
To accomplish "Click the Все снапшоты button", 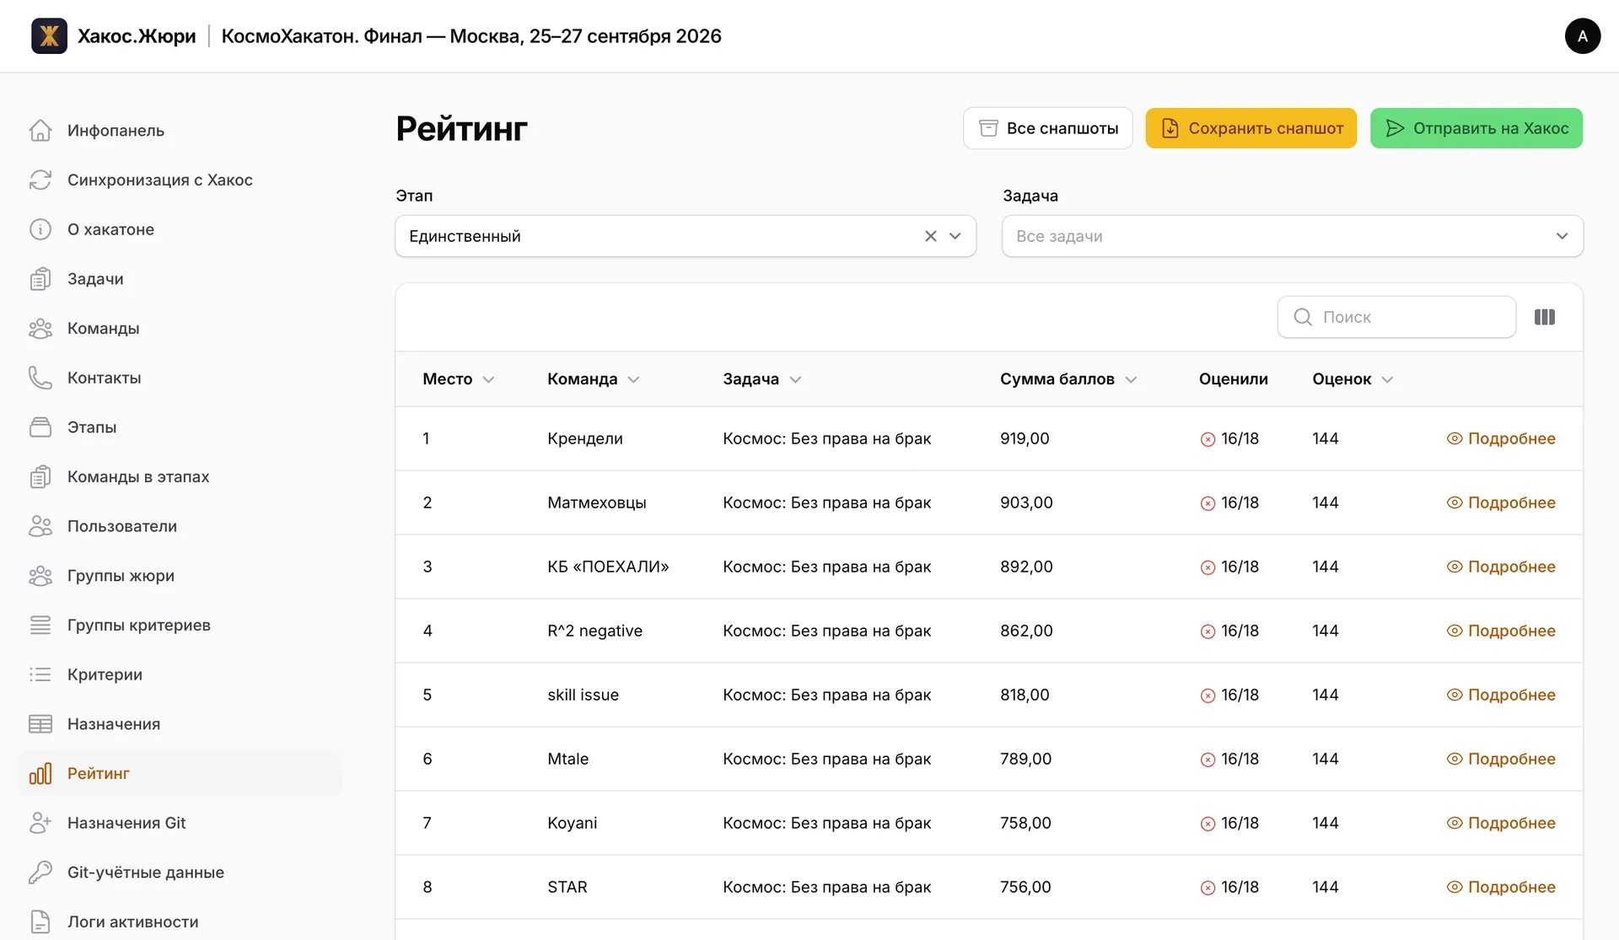I will 1047,128.
